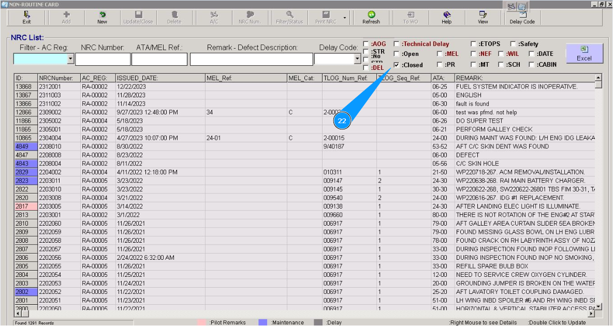Click the Exit toolbar icon
This screenshot has height=326, width=613.
pyautogui.click(x=26, y=18)
